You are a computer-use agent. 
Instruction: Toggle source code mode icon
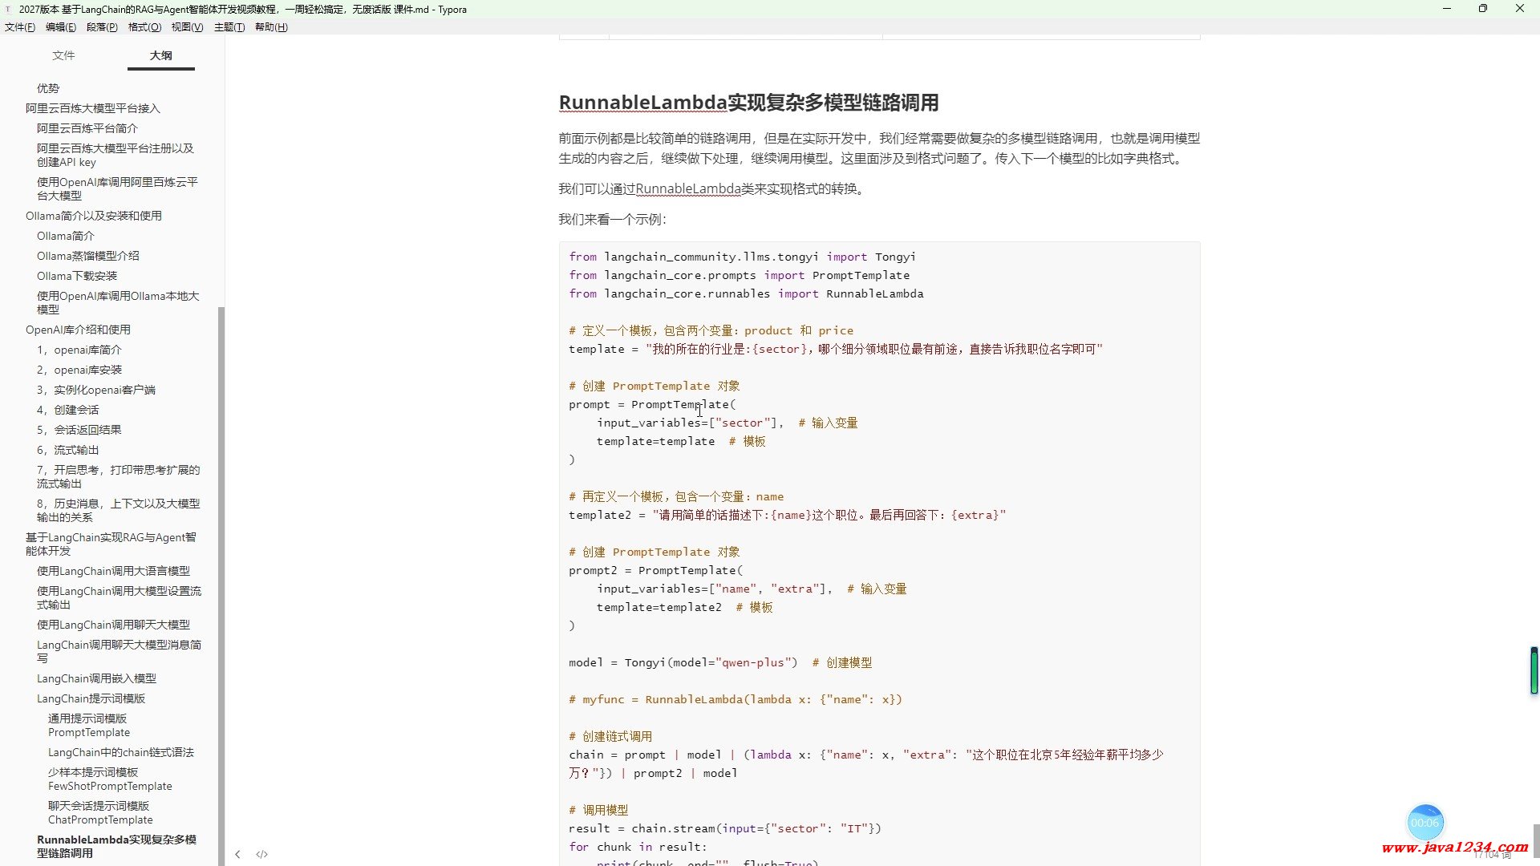tap(261, 854)
